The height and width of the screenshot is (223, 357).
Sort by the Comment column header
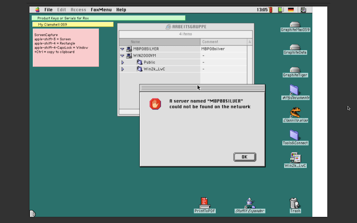click(224, 41)
